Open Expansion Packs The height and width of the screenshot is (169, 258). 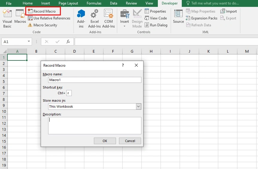201,18
